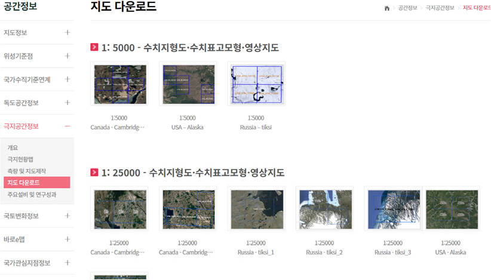The height and width of the screenshot is (280, 491).
Task: Click 극지공간정보 sidebar label
Action: tap(21, 126)
